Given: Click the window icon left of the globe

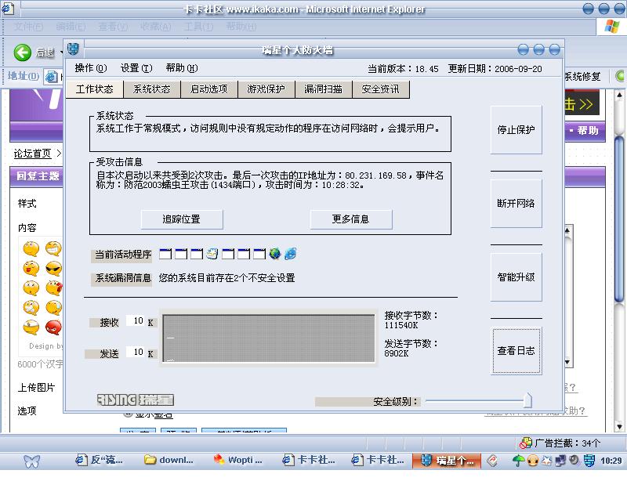Looking at the screenshot, I should (x=259, y=254).
